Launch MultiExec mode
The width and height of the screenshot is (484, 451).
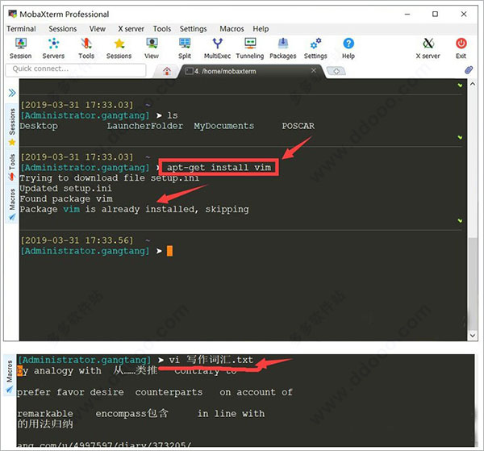[217, 48]
